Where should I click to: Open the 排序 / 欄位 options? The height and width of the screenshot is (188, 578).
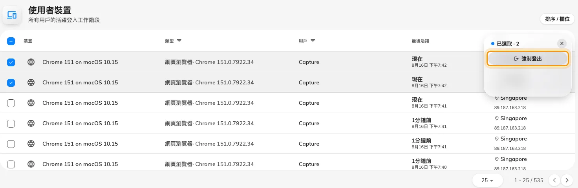[557, 19]
